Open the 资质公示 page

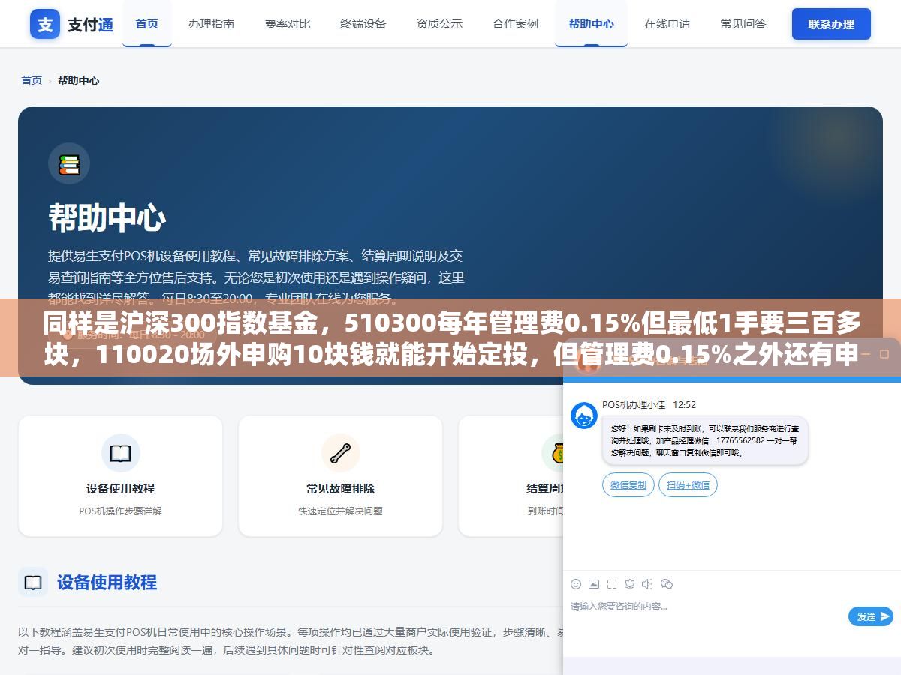439,23
